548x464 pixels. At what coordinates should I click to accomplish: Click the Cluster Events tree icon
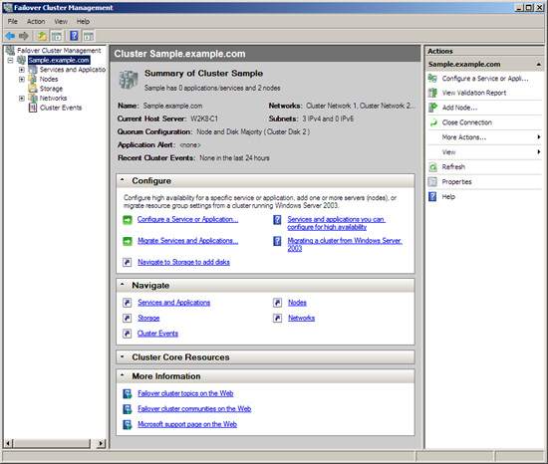click(x=33, y=108)
